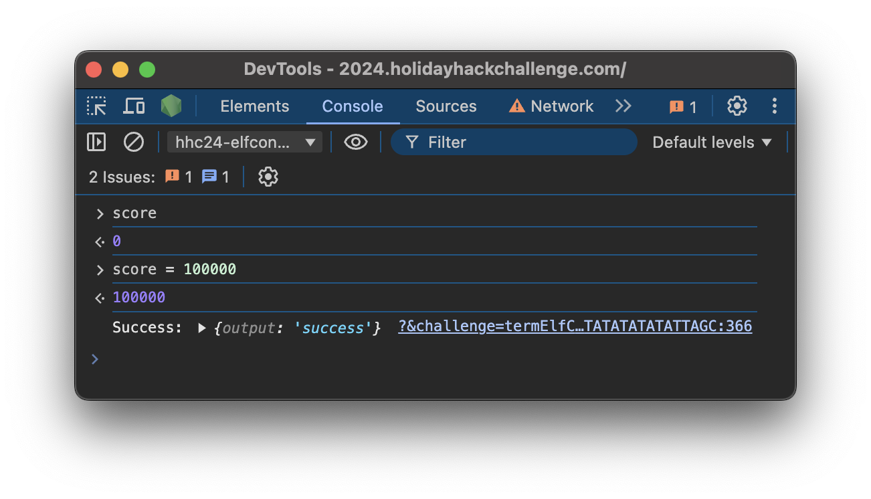
Task: Show more tabs with the double chevron
Action: 623,106
